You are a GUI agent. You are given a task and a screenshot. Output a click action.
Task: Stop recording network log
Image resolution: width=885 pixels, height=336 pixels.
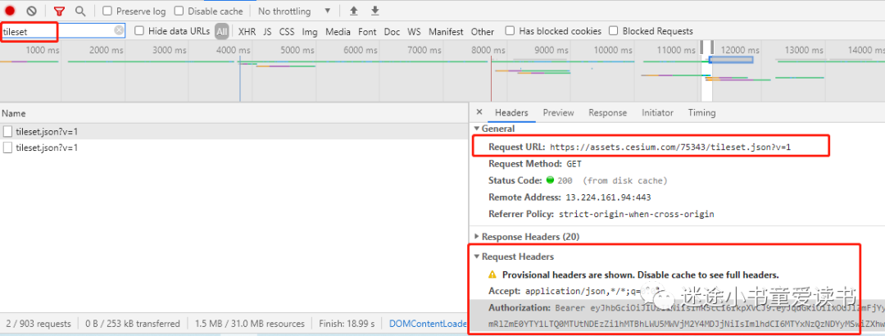pyautogui.click(x=10, y=11)
